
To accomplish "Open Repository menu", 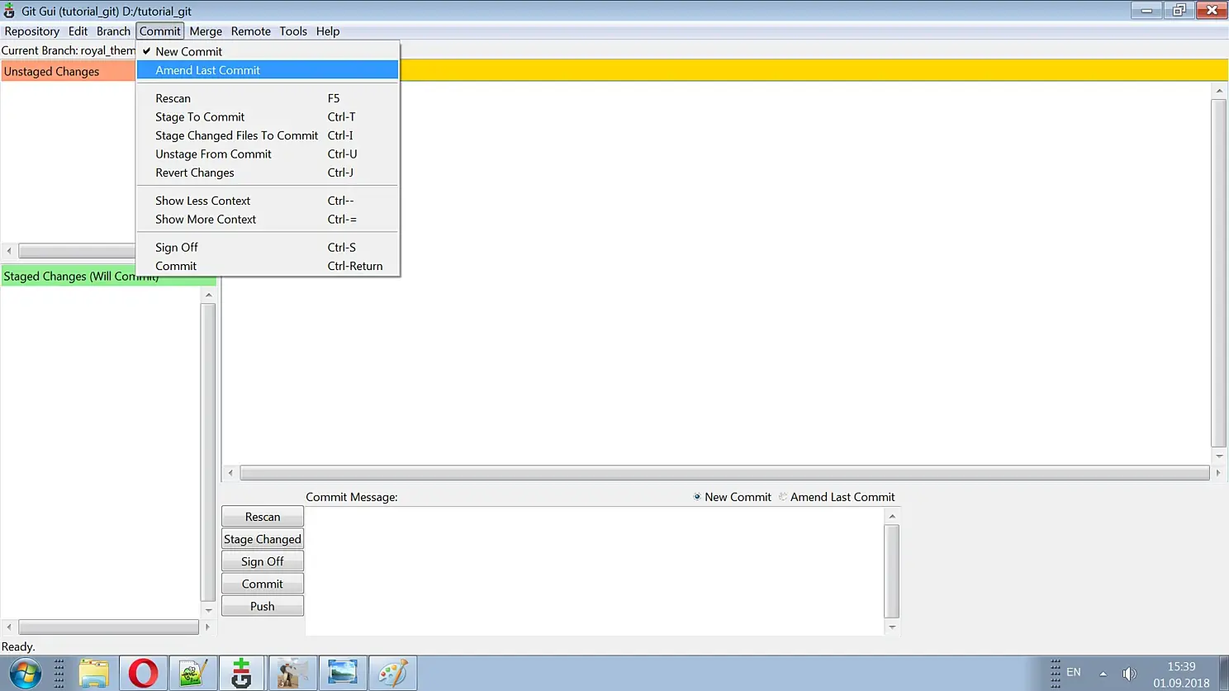I will click(x=32, y=31).
